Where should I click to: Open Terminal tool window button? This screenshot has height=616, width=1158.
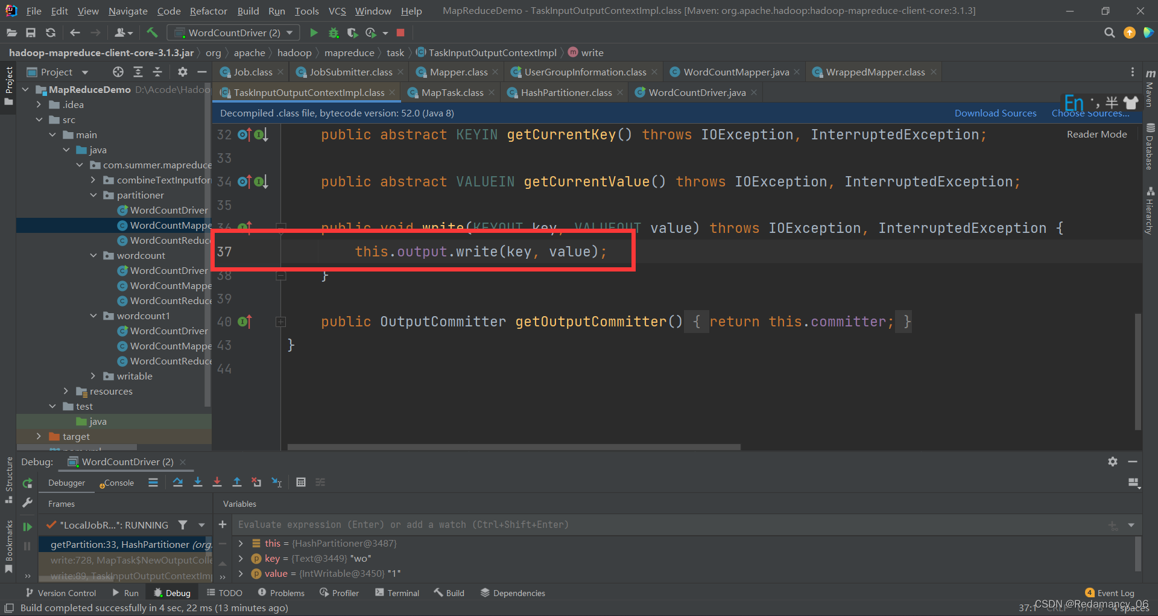(x=397, y=593)
